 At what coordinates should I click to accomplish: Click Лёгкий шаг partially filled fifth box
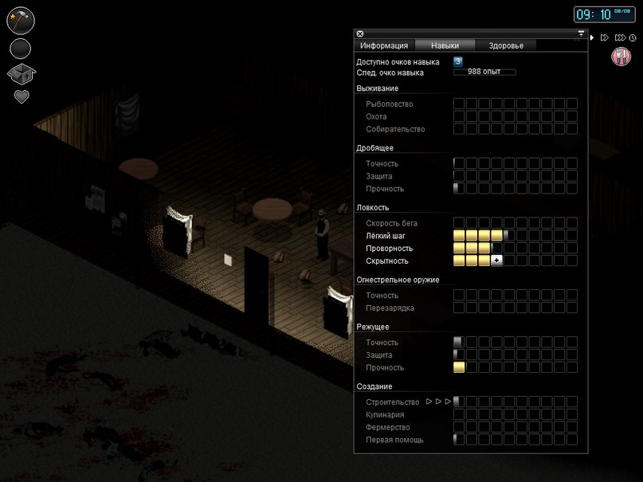point(509,235)
